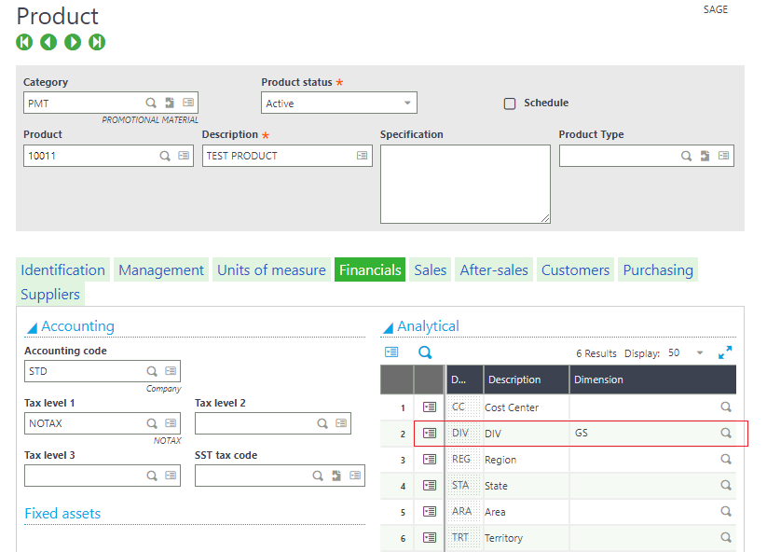Tick the Schedule checkbox

pos(510,103)
